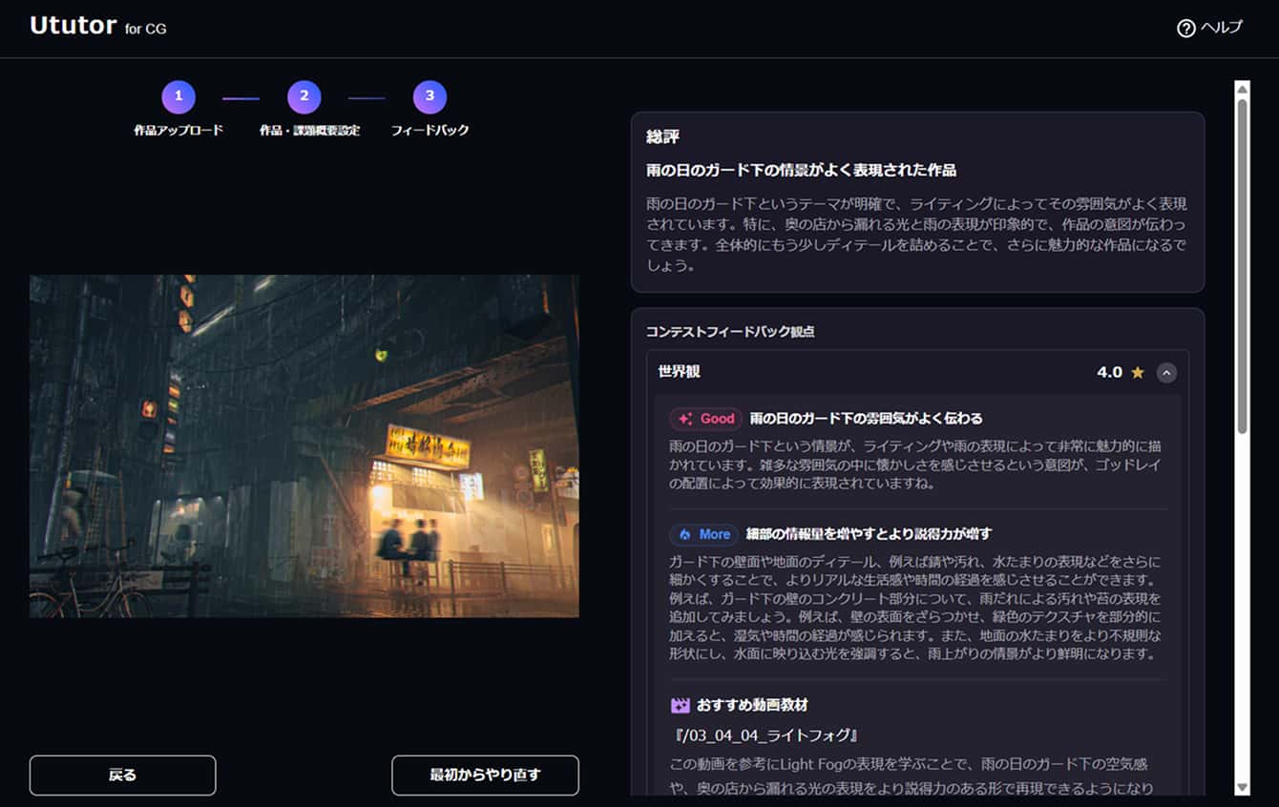Click the star rating icon beside 4.0

1138,373
